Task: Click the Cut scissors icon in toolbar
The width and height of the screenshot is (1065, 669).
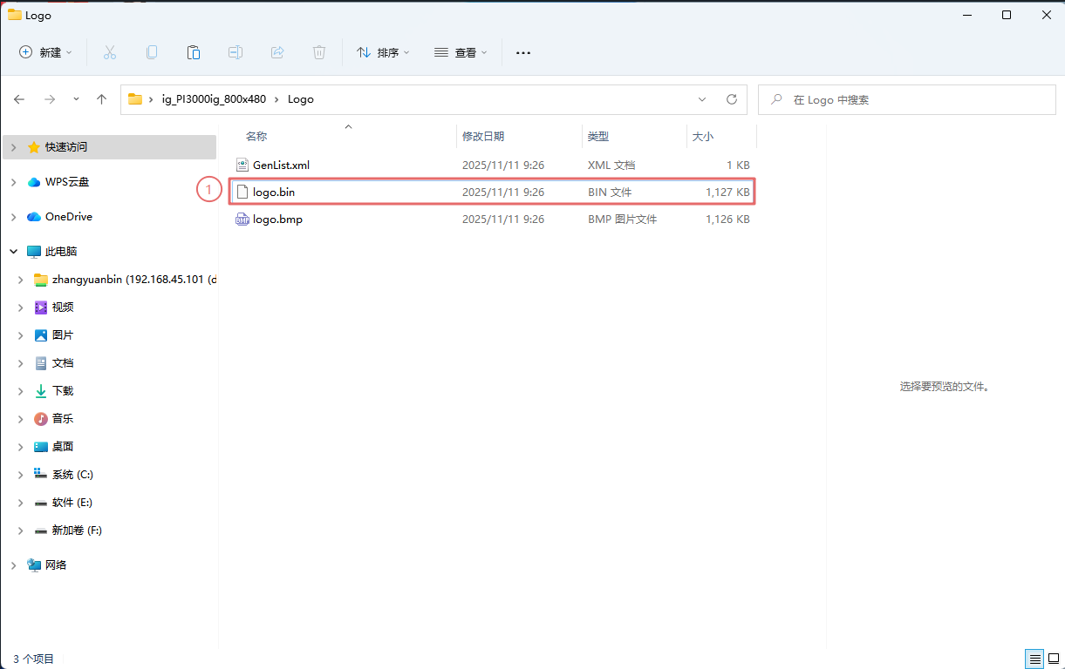Action: tap(110, 52)
